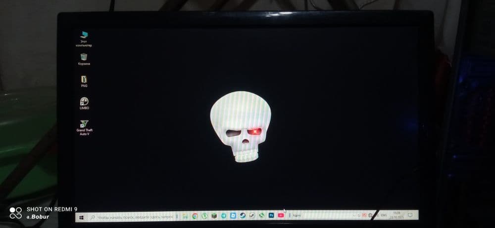Switch the ENG input language
495x228 pixels.
[x=384, y=215]
